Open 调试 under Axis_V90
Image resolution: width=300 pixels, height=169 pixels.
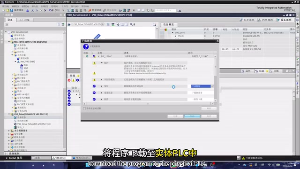click(x=25, y=68)
